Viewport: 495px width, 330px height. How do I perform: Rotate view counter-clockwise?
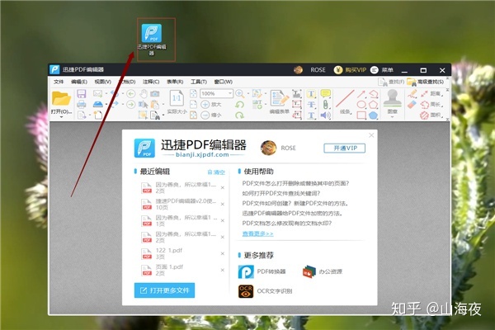tap(239, 105)
